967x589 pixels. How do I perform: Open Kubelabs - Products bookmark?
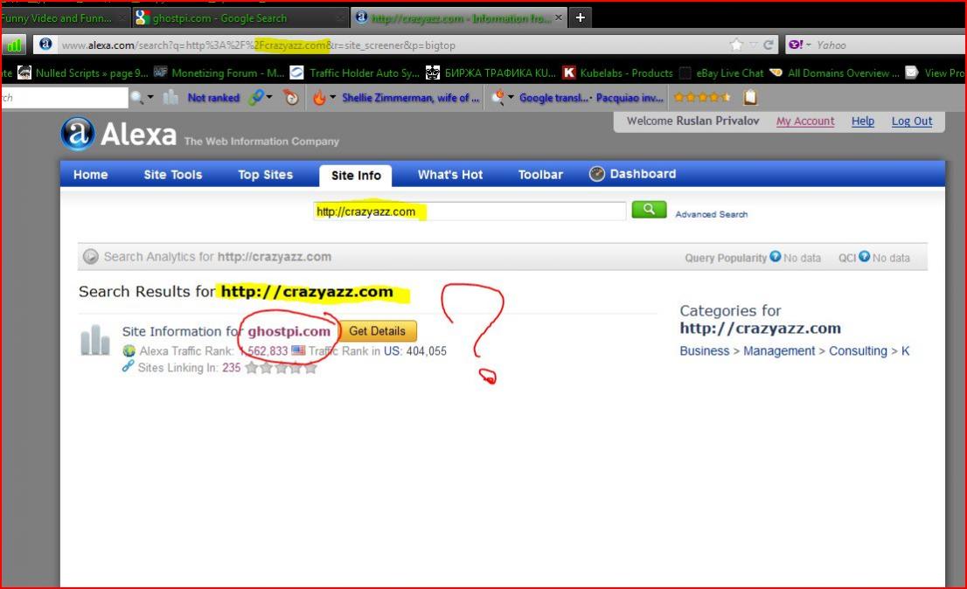click(618, 73)
